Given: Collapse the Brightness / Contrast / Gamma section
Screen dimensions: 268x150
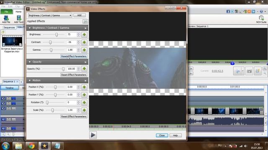Looking at the screenshot, I should (x=30, y=28).
